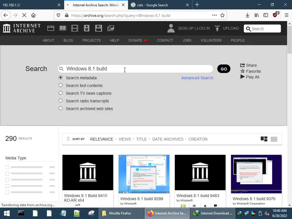Open the CONTACT menu item
292x219 pixels.
[x=165, y=40]
